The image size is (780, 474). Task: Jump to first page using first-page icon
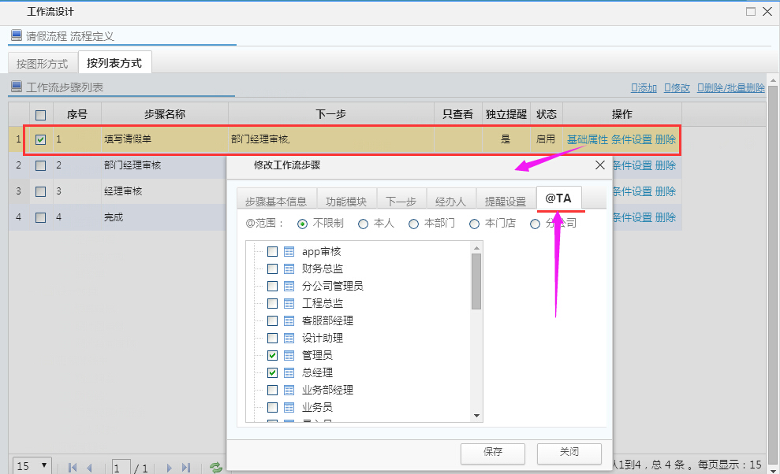pos(73,467)
